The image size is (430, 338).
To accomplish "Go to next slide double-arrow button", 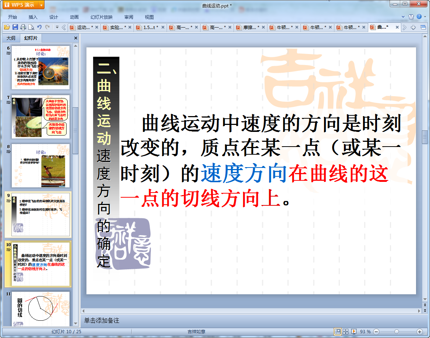I will pyautogui.click(x=425, y=310).
